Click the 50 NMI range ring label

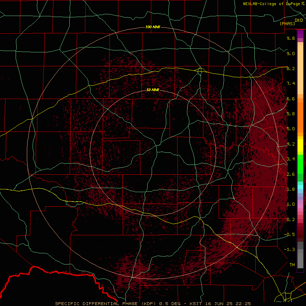coord(153,90)
